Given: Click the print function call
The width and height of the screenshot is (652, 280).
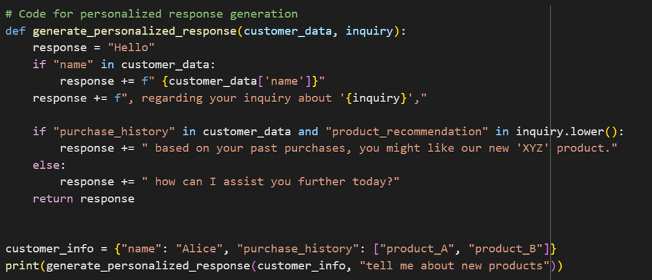Looking at the screenshot, I should (19, 265).
